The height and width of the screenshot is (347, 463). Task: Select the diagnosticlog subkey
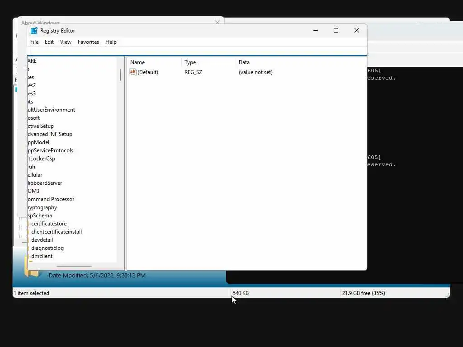[x=47, y=248]
